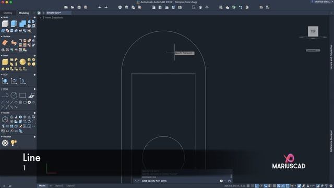Select the Circle tool in Draw
Viewport: 334px width, 188px height.
point(14,95)
